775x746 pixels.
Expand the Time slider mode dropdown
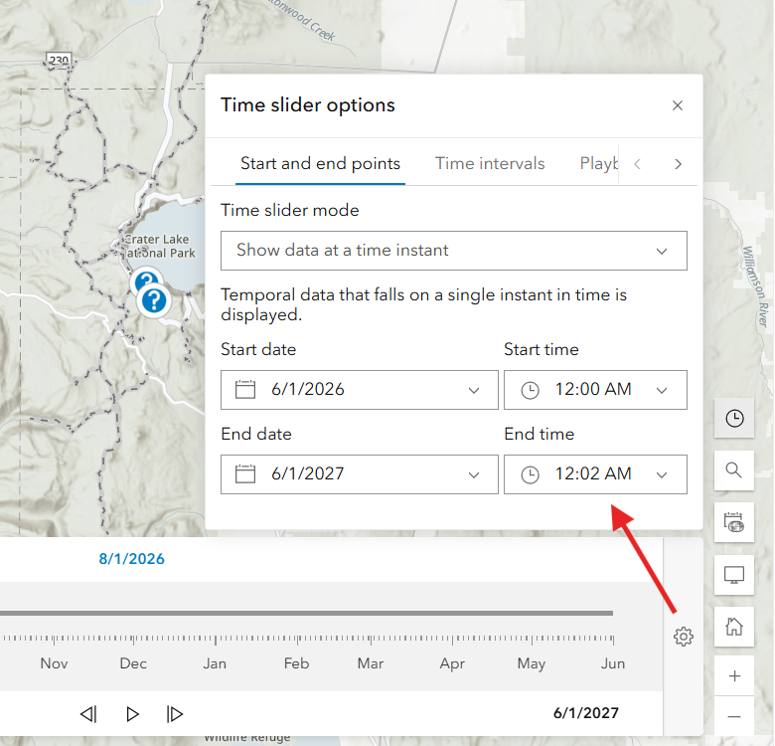click(x=454, y=251)
